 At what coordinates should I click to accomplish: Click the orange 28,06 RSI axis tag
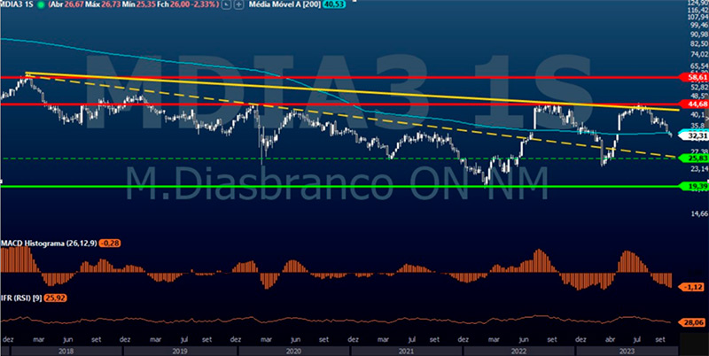click(x=691, y=323)
